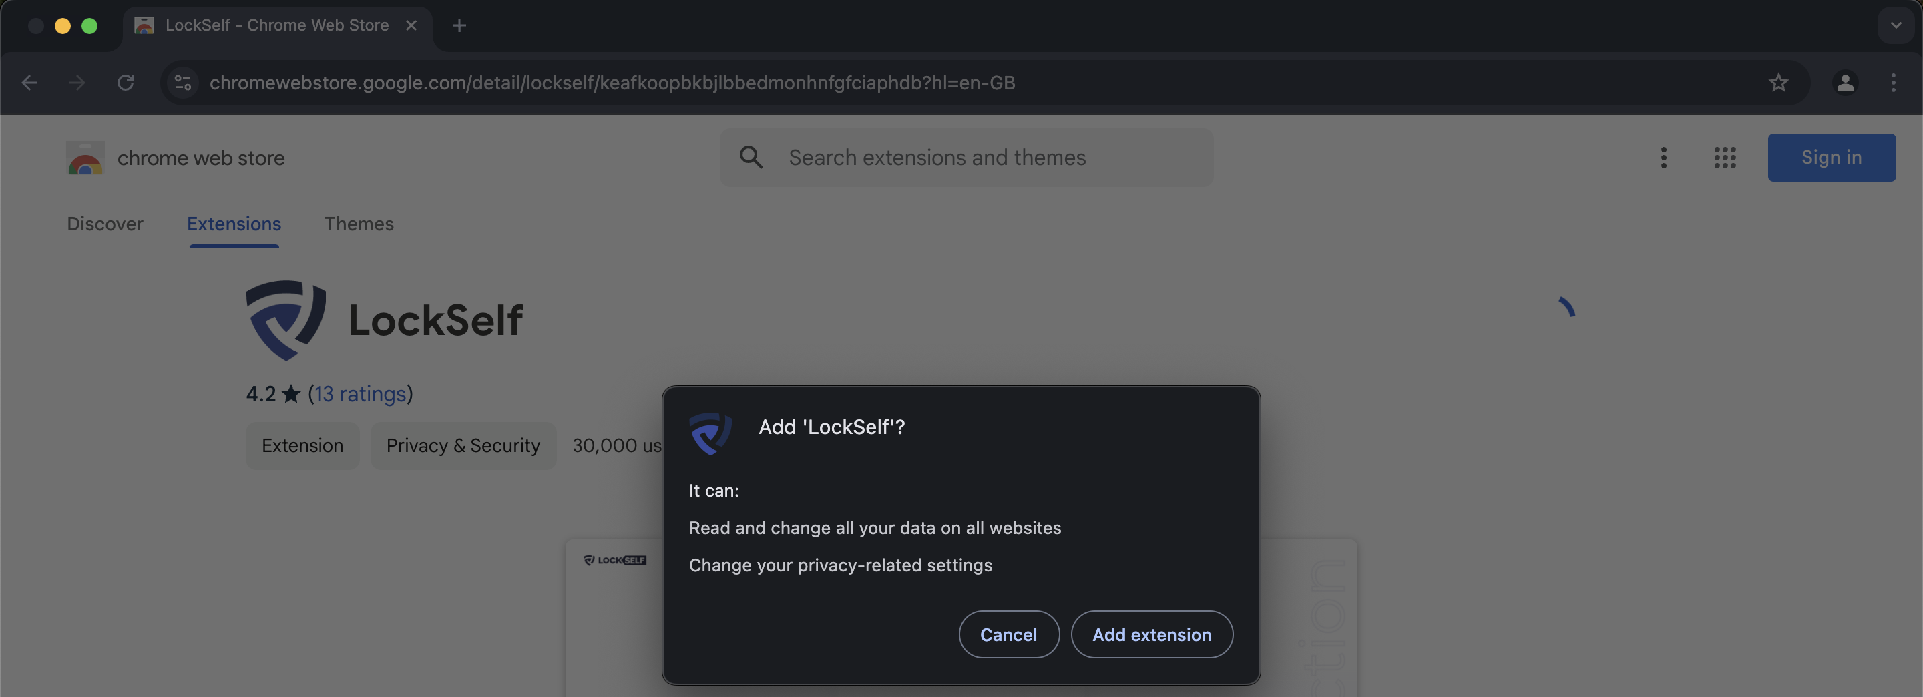
Task: Click the browser profile avatar icon
Action: [1845, 83]
